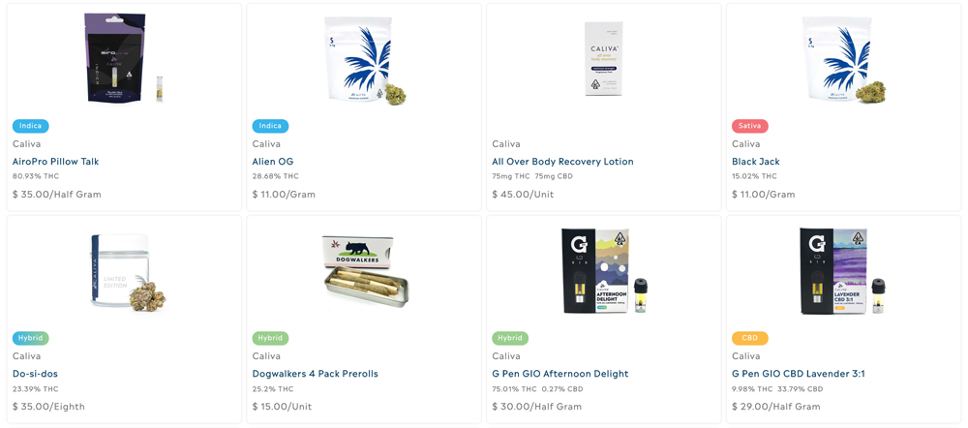Click the Black Jack bag product image
Image resolution: width=968 pixels, height=428 pixels.
[844, 60]
